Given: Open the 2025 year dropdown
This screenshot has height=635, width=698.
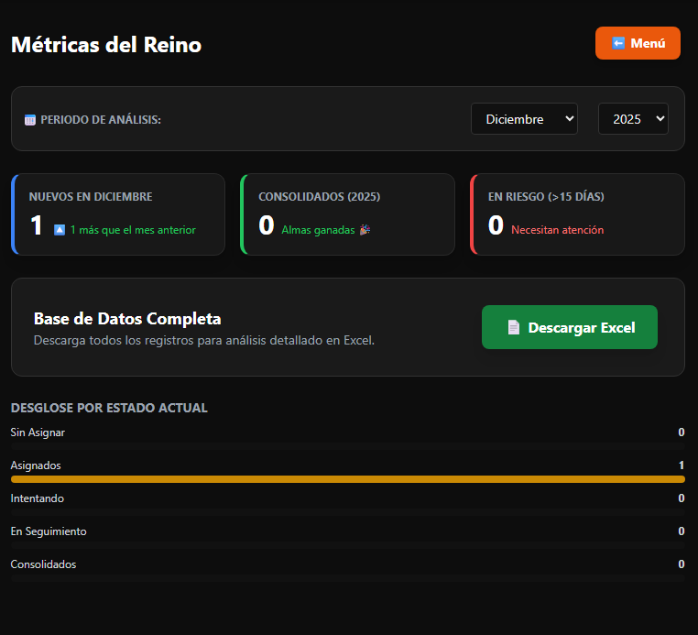Looking at the screenshot, I should [633, 119].
